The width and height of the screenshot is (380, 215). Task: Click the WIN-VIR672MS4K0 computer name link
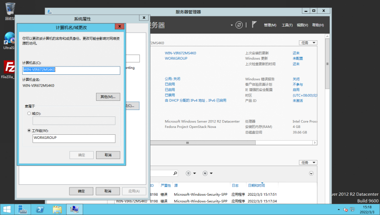[x=181, y=53]
